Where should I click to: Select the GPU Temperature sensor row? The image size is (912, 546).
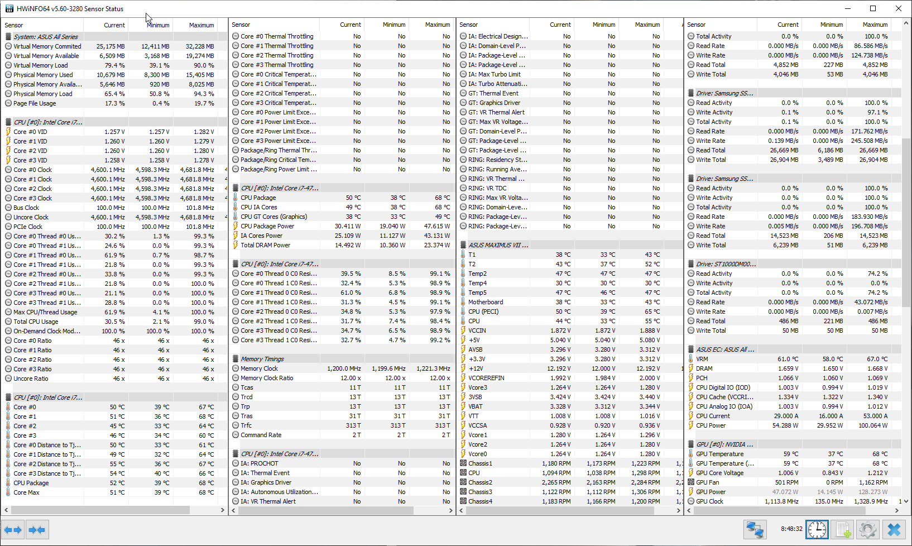pyautogui.click(x=719, y=454)
